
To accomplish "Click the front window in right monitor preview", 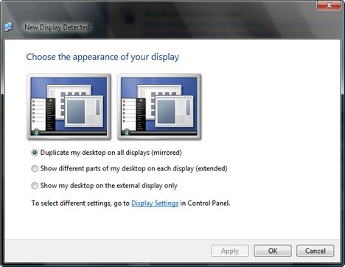I will [175, 111].
